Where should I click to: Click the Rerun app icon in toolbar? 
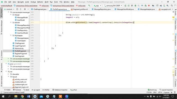click(x=125, y=5)
